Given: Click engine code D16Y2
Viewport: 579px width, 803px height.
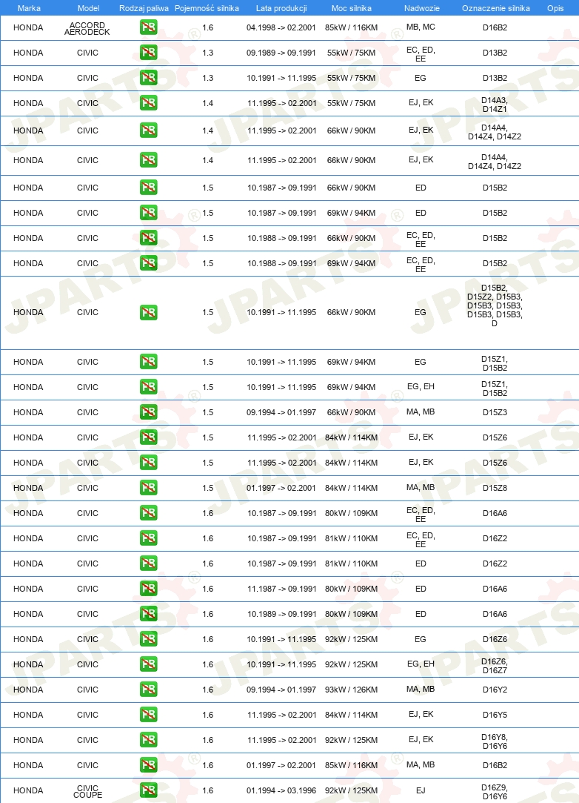Looking at the screenshot, I should pyautogui.click(x=495, y=690).
